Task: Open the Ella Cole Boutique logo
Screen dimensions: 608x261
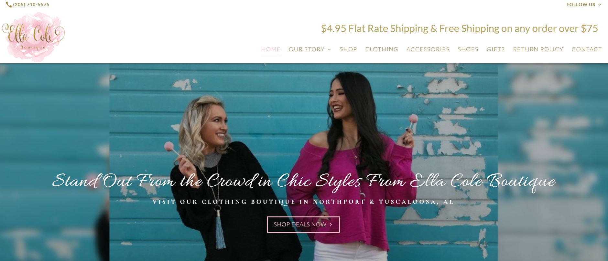Action: [x=34, y=37]
